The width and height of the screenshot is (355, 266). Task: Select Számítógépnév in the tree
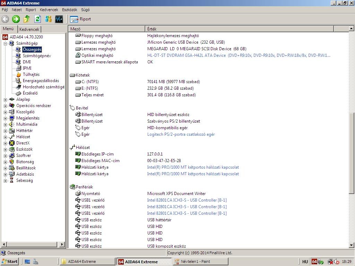(x=37, y=56)
